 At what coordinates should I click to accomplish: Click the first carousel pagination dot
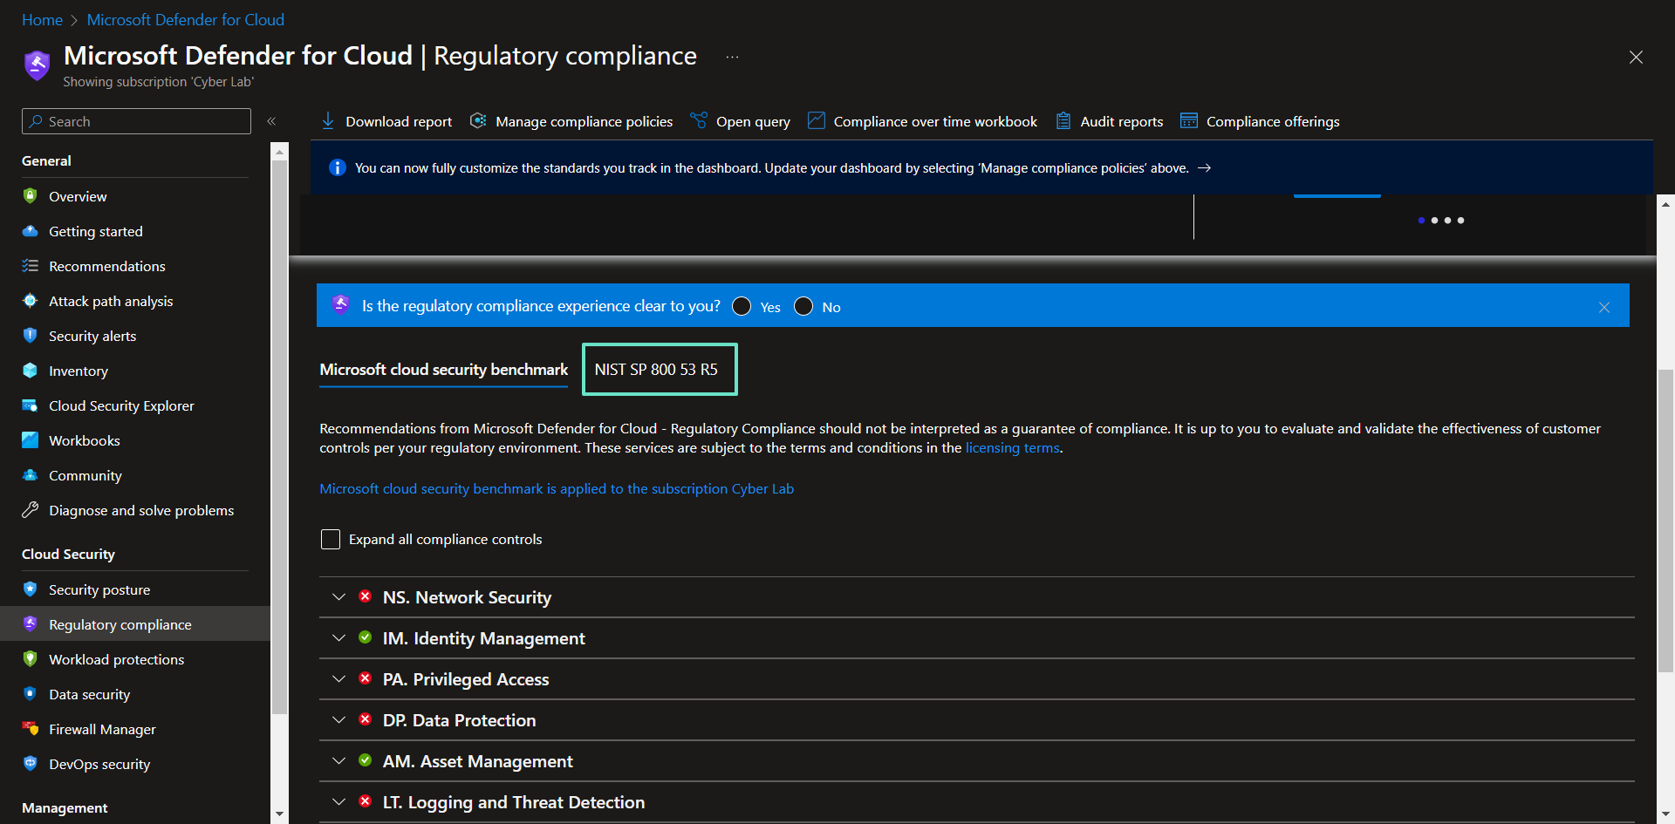pos(1421,221)
